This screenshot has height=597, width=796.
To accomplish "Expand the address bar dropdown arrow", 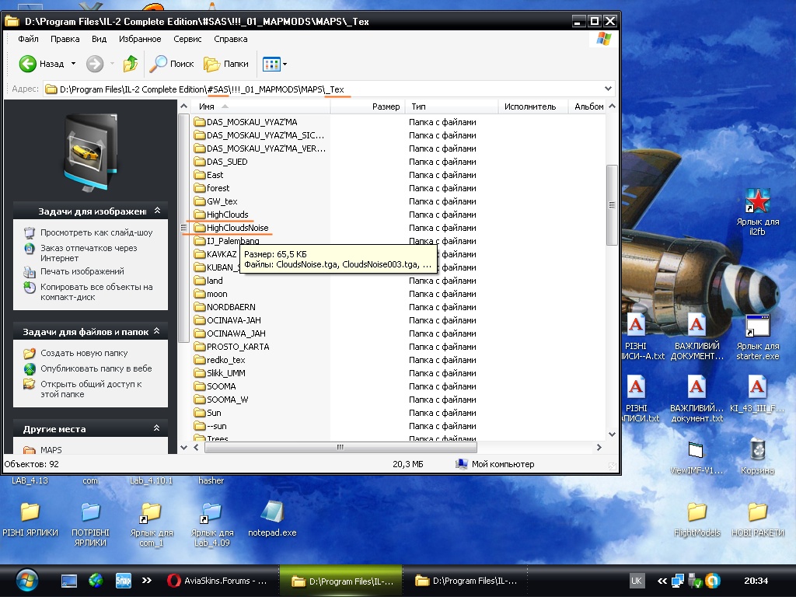I will click(607, 89).
